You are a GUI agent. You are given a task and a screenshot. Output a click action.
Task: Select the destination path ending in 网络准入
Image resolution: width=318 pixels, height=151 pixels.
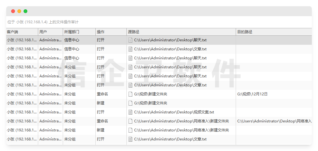(274, 121)
